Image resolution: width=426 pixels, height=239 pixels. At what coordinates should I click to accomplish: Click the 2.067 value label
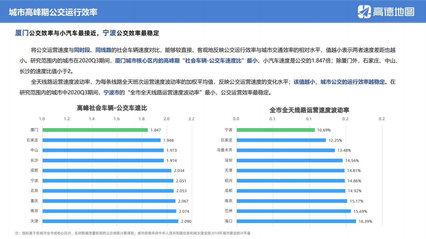pyautogui.click(x=183, y=201)
